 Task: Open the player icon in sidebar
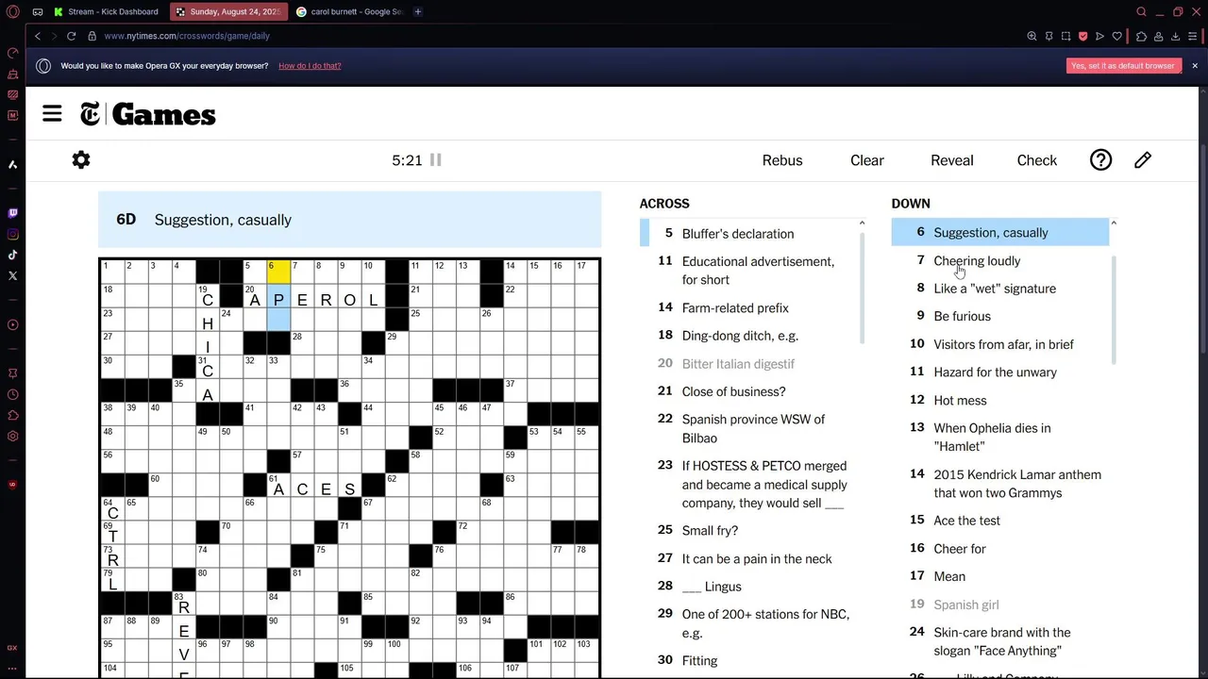tap(12, 324)
